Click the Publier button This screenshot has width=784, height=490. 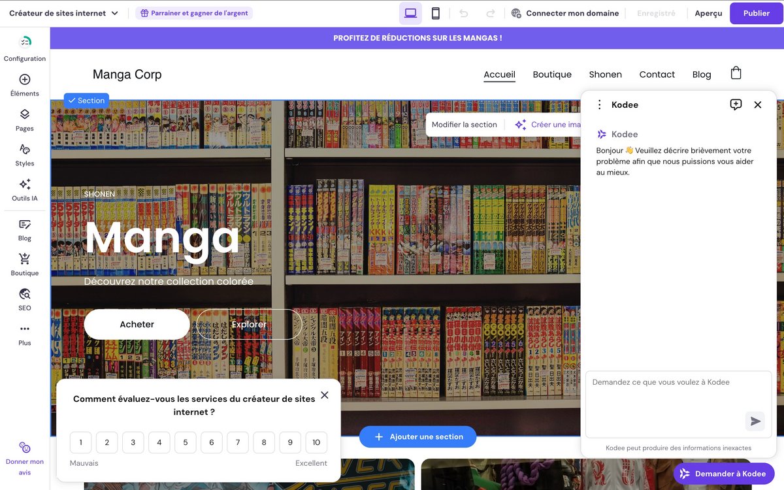(x=756, y=12)
